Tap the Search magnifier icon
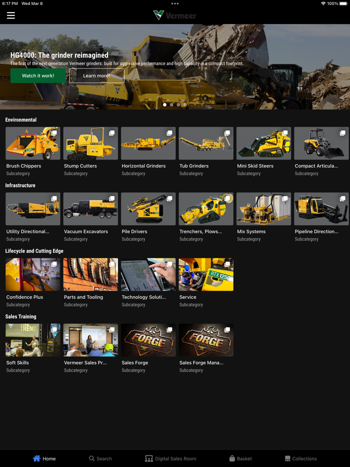The width and height of the screenshot is (350, 467). pyautogui.click(x=91, y=458)
